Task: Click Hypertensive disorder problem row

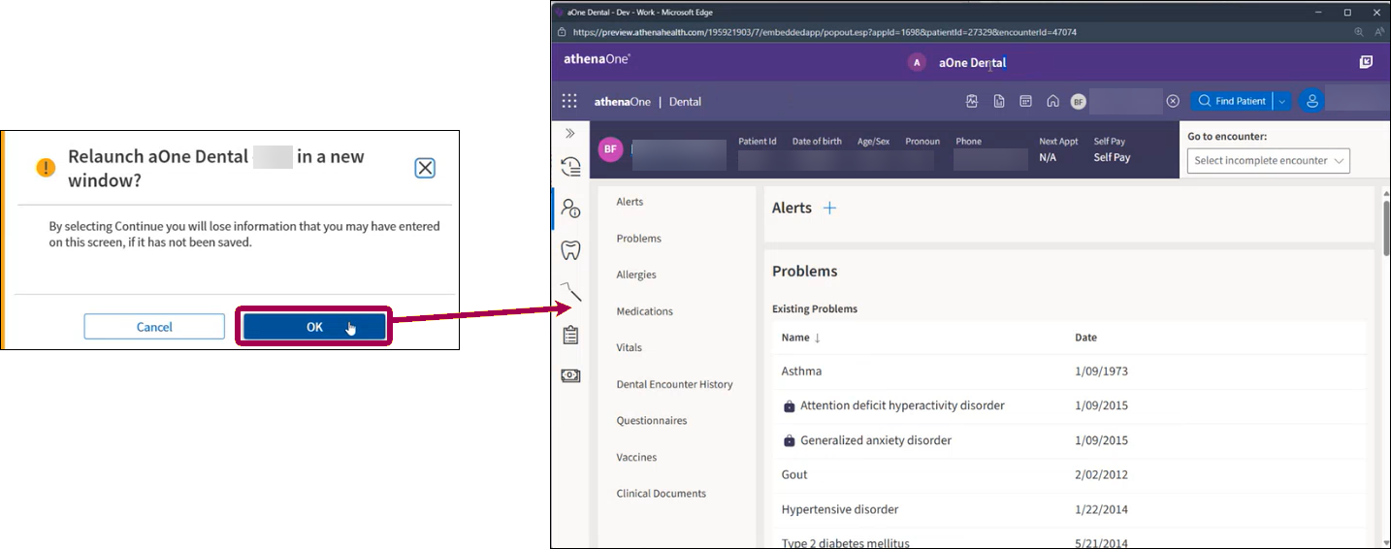Action: [1068, 509]
